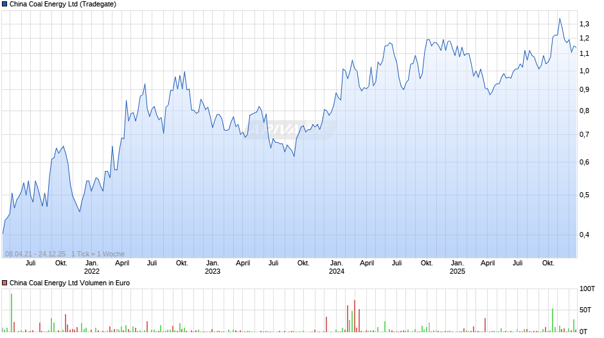Click the 0,4 price axis label
Image resolution: width=604 pixels, height=338 pixels.
point(584,235)
